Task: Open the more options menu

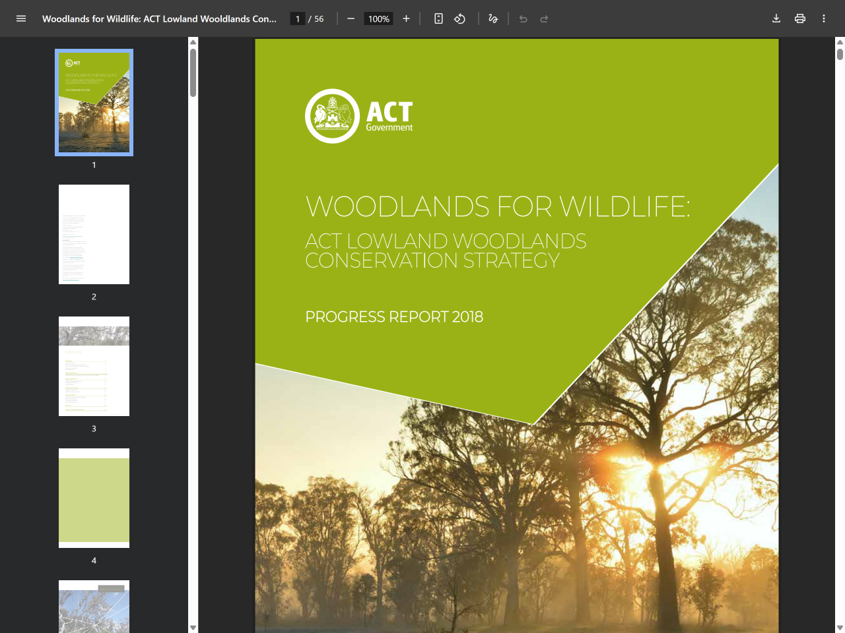Action: click(824, 18)
